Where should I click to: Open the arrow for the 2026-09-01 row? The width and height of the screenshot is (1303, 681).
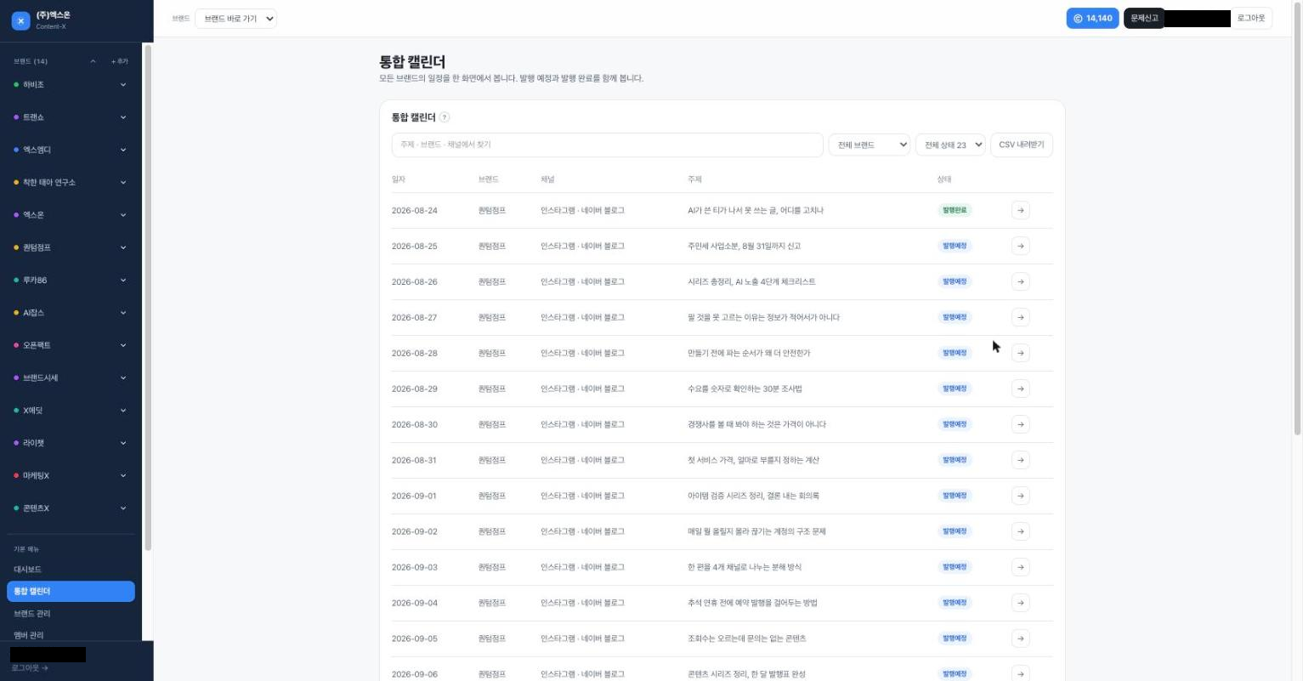[1020, 496]
